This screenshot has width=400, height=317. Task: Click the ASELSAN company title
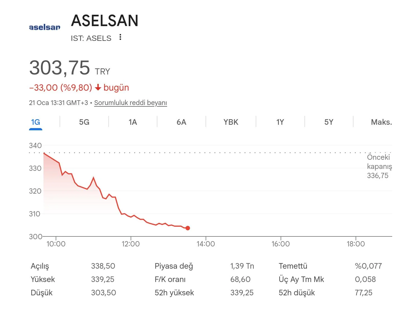click(x=105, y=21)
